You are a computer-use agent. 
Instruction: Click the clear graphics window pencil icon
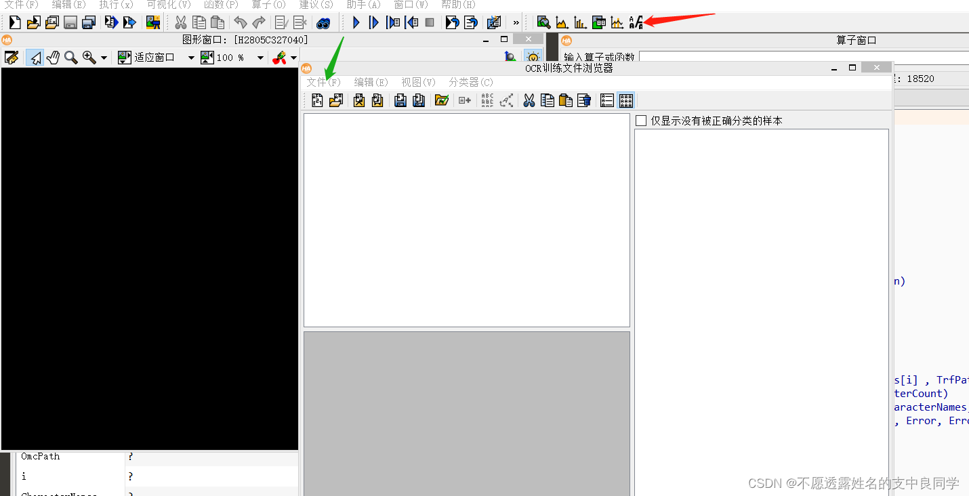(11, 58)
